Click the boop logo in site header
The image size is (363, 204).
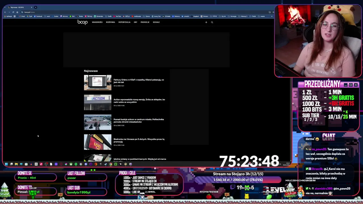[83, 22]
